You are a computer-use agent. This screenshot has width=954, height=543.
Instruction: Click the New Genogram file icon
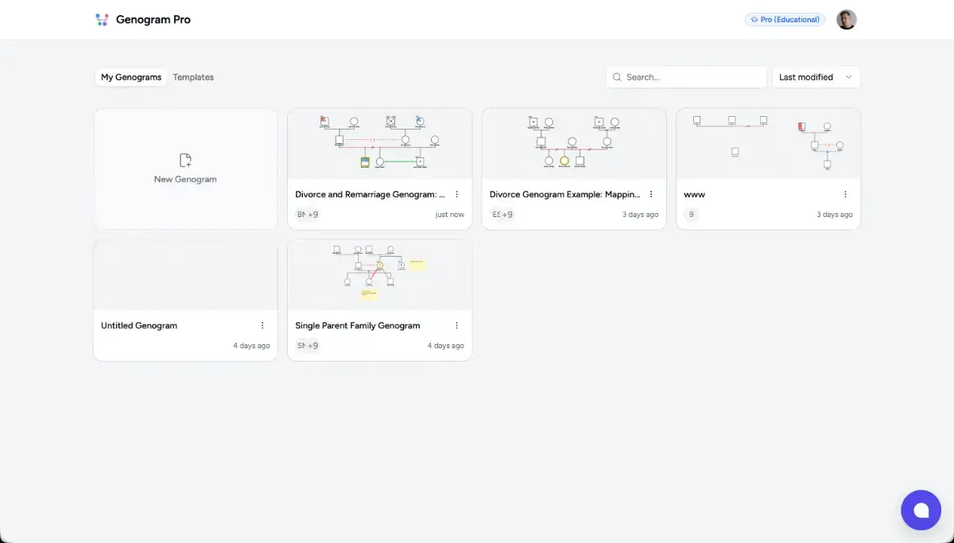pos(185,160)
